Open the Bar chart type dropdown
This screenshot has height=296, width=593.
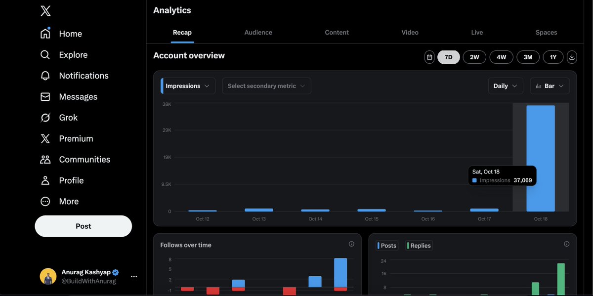550,86
